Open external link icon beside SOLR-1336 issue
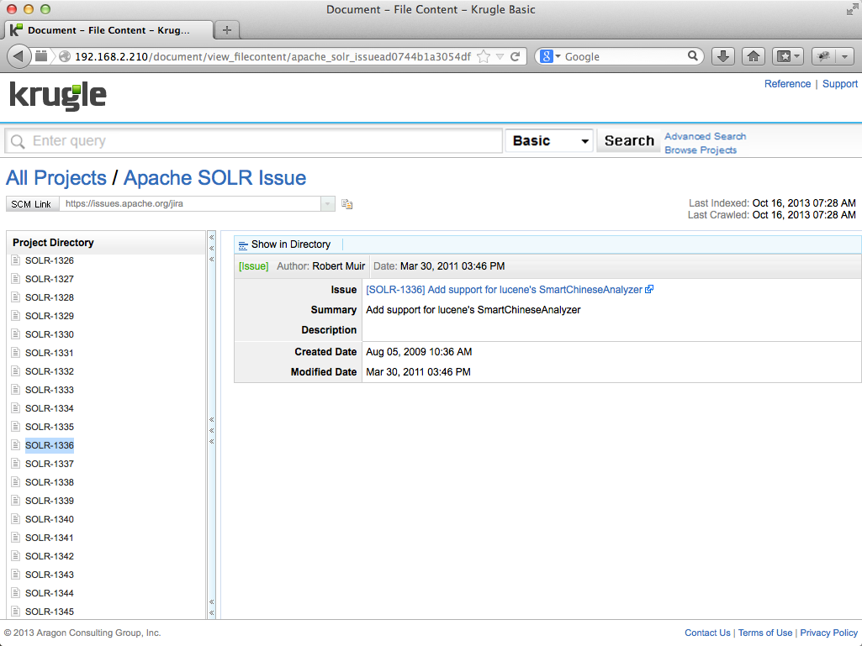The width and height of the screenshot is (862, 646). click(x=649, y=289)
